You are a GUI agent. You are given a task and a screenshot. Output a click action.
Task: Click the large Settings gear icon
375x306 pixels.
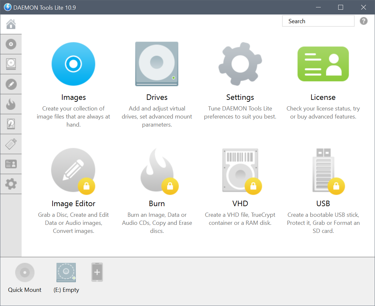[x=240, y=64]
